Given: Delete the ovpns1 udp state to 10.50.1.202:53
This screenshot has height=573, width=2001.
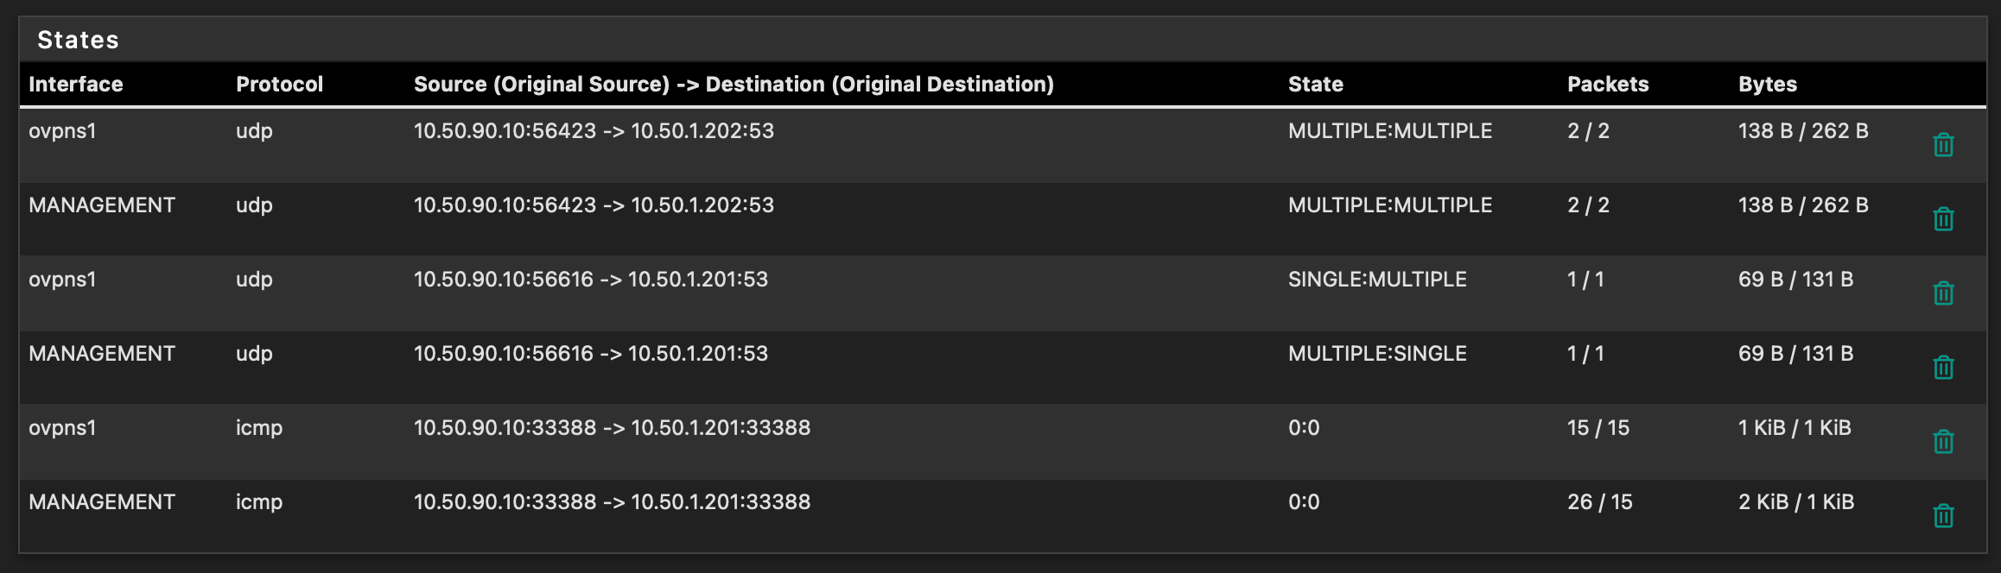Looking at the screenshot, I should point(1943,145).
